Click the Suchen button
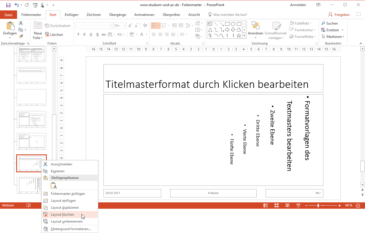This screenshot has width=365, height=233. coord(329,23)
